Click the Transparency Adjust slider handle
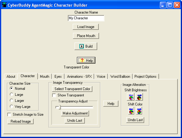Screen dimensions: 182x138 coord(57,107)
